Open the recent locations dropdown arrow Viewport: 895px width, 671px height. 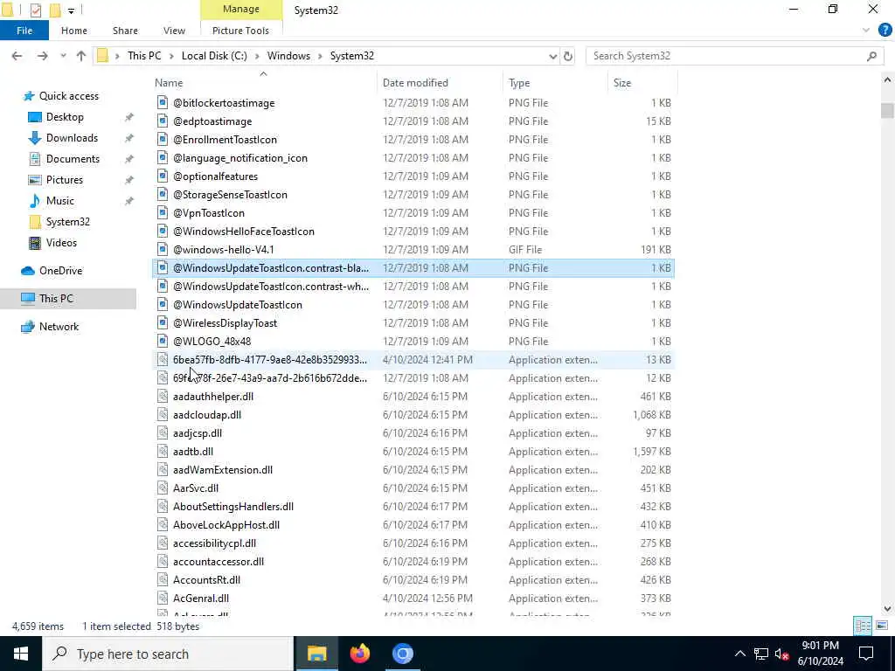click(63, 56)
